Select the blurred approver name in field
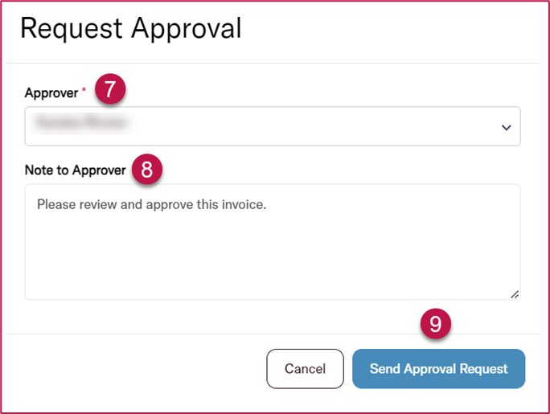Screen dimensions: 550x414 click(x=81, y=122)
